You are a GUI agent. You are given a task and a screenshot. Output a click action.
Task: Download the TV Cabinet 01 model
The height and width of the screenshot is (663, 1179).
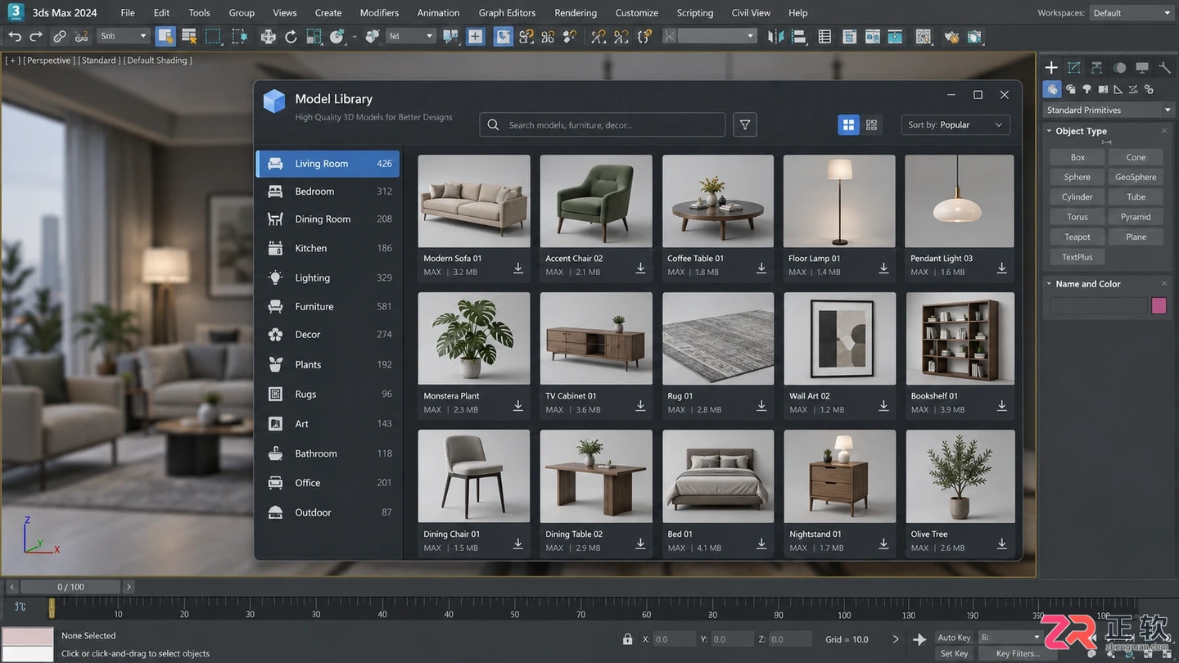point(640,405)
